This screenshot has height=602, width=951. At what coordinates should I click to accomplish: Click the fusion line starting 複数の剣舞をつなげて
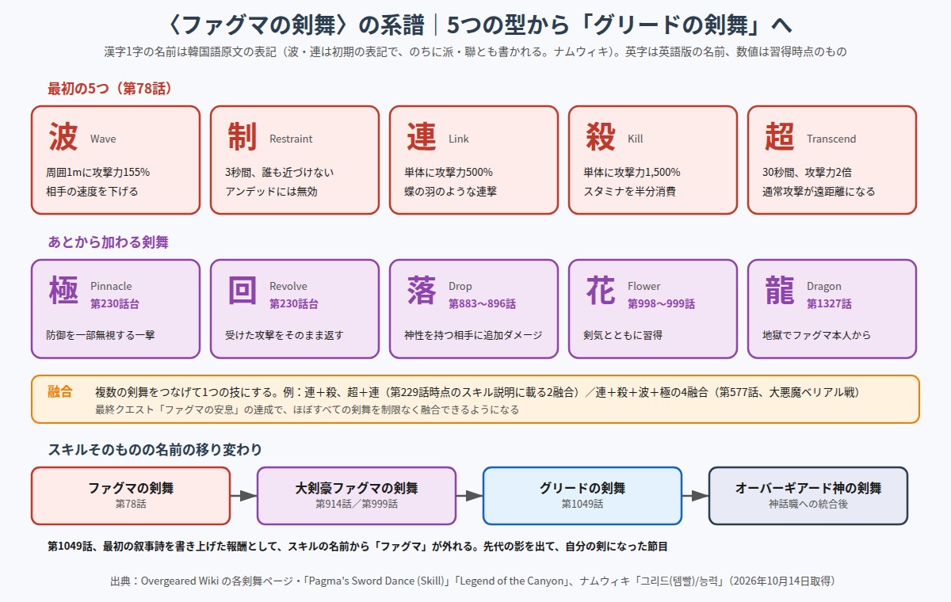[477, 392]
